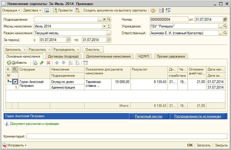Switch to Дополнительные начисления tab
231x150 pixels.
[109, 56]
